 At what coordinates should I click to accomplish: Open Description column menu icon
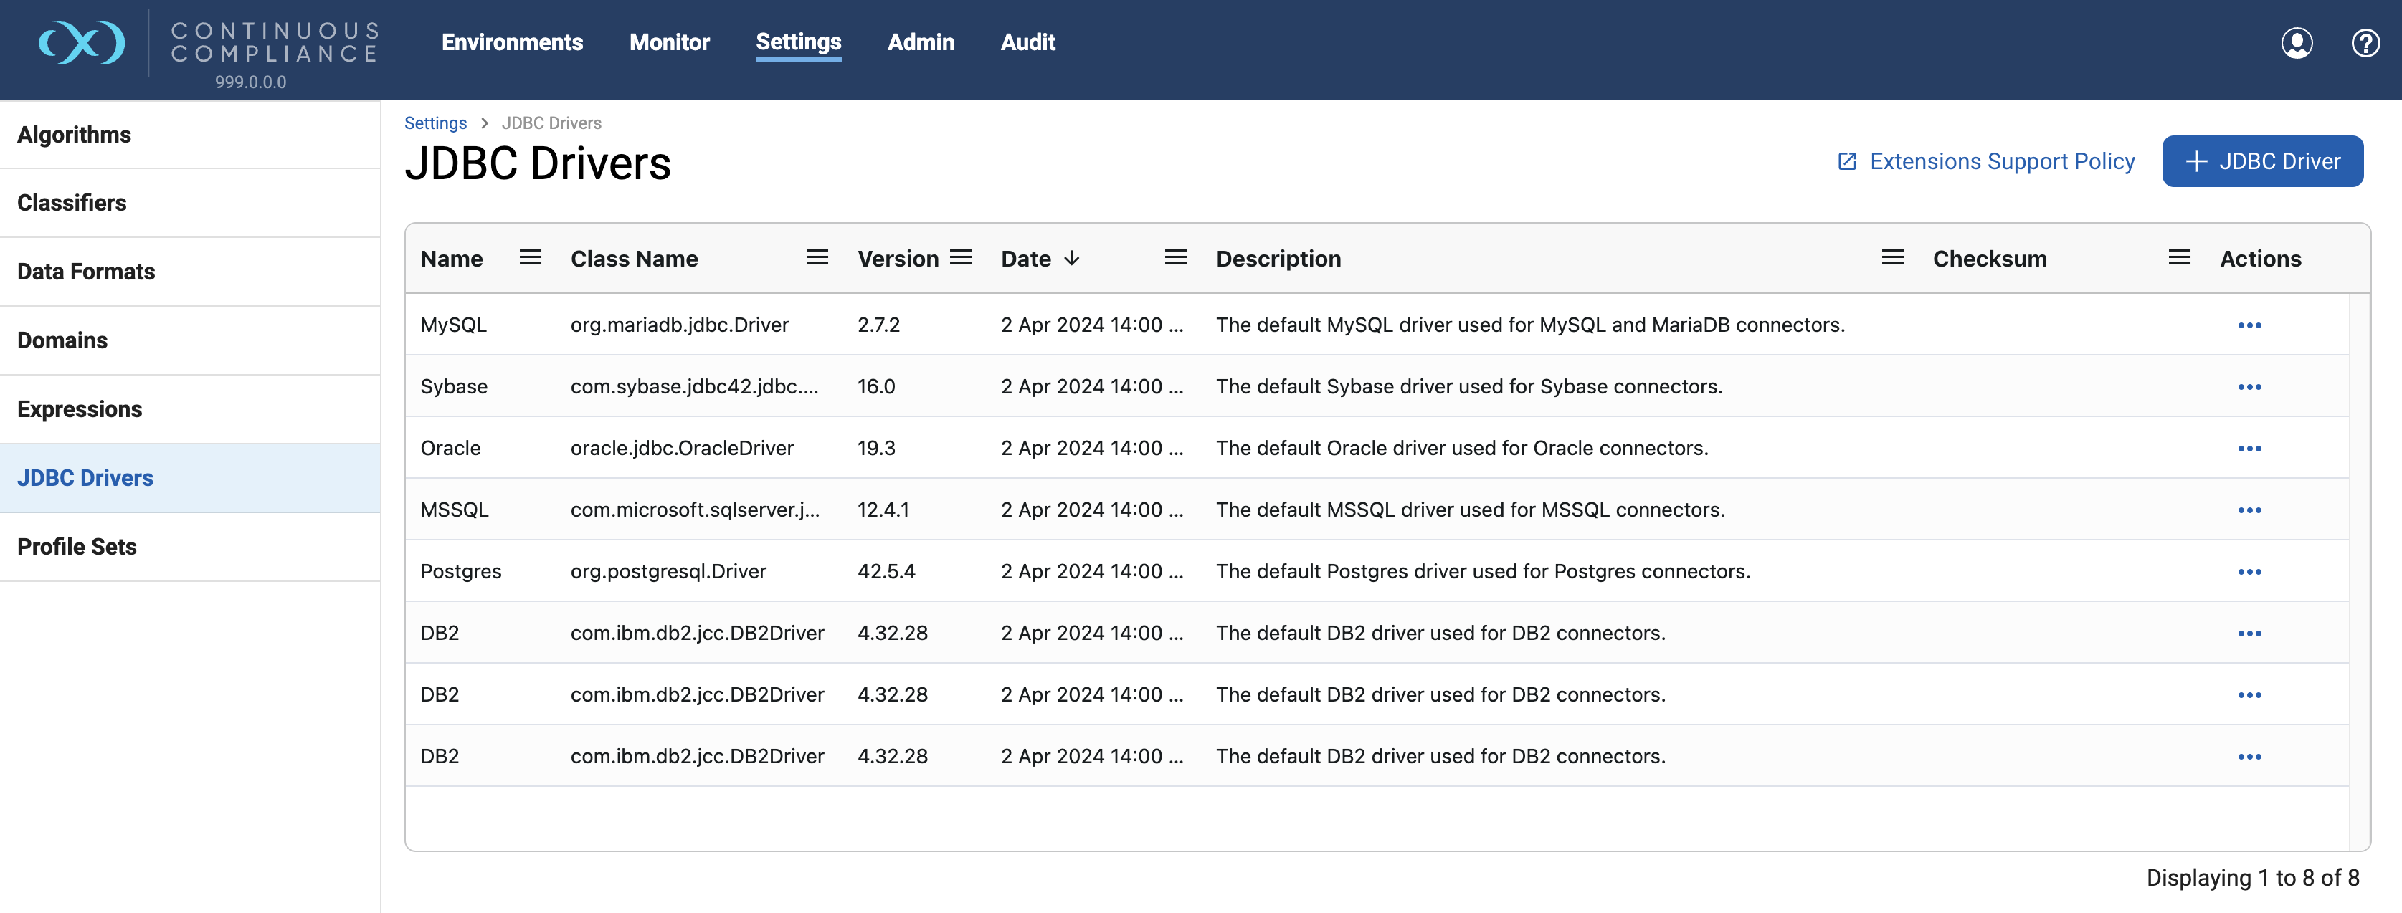pyautogui.click(x=1892, y=258)
